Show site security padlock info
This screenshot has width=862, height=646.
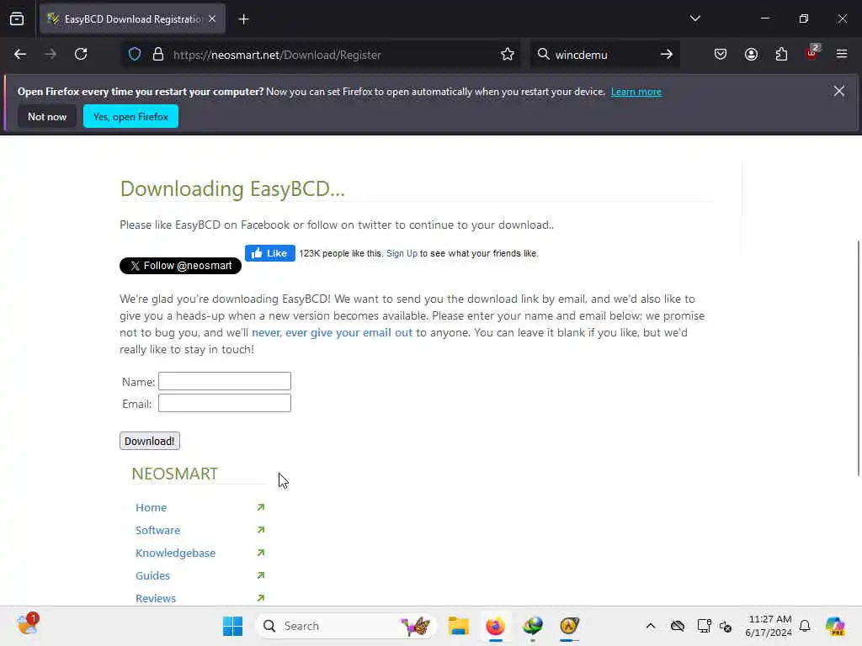157,55
